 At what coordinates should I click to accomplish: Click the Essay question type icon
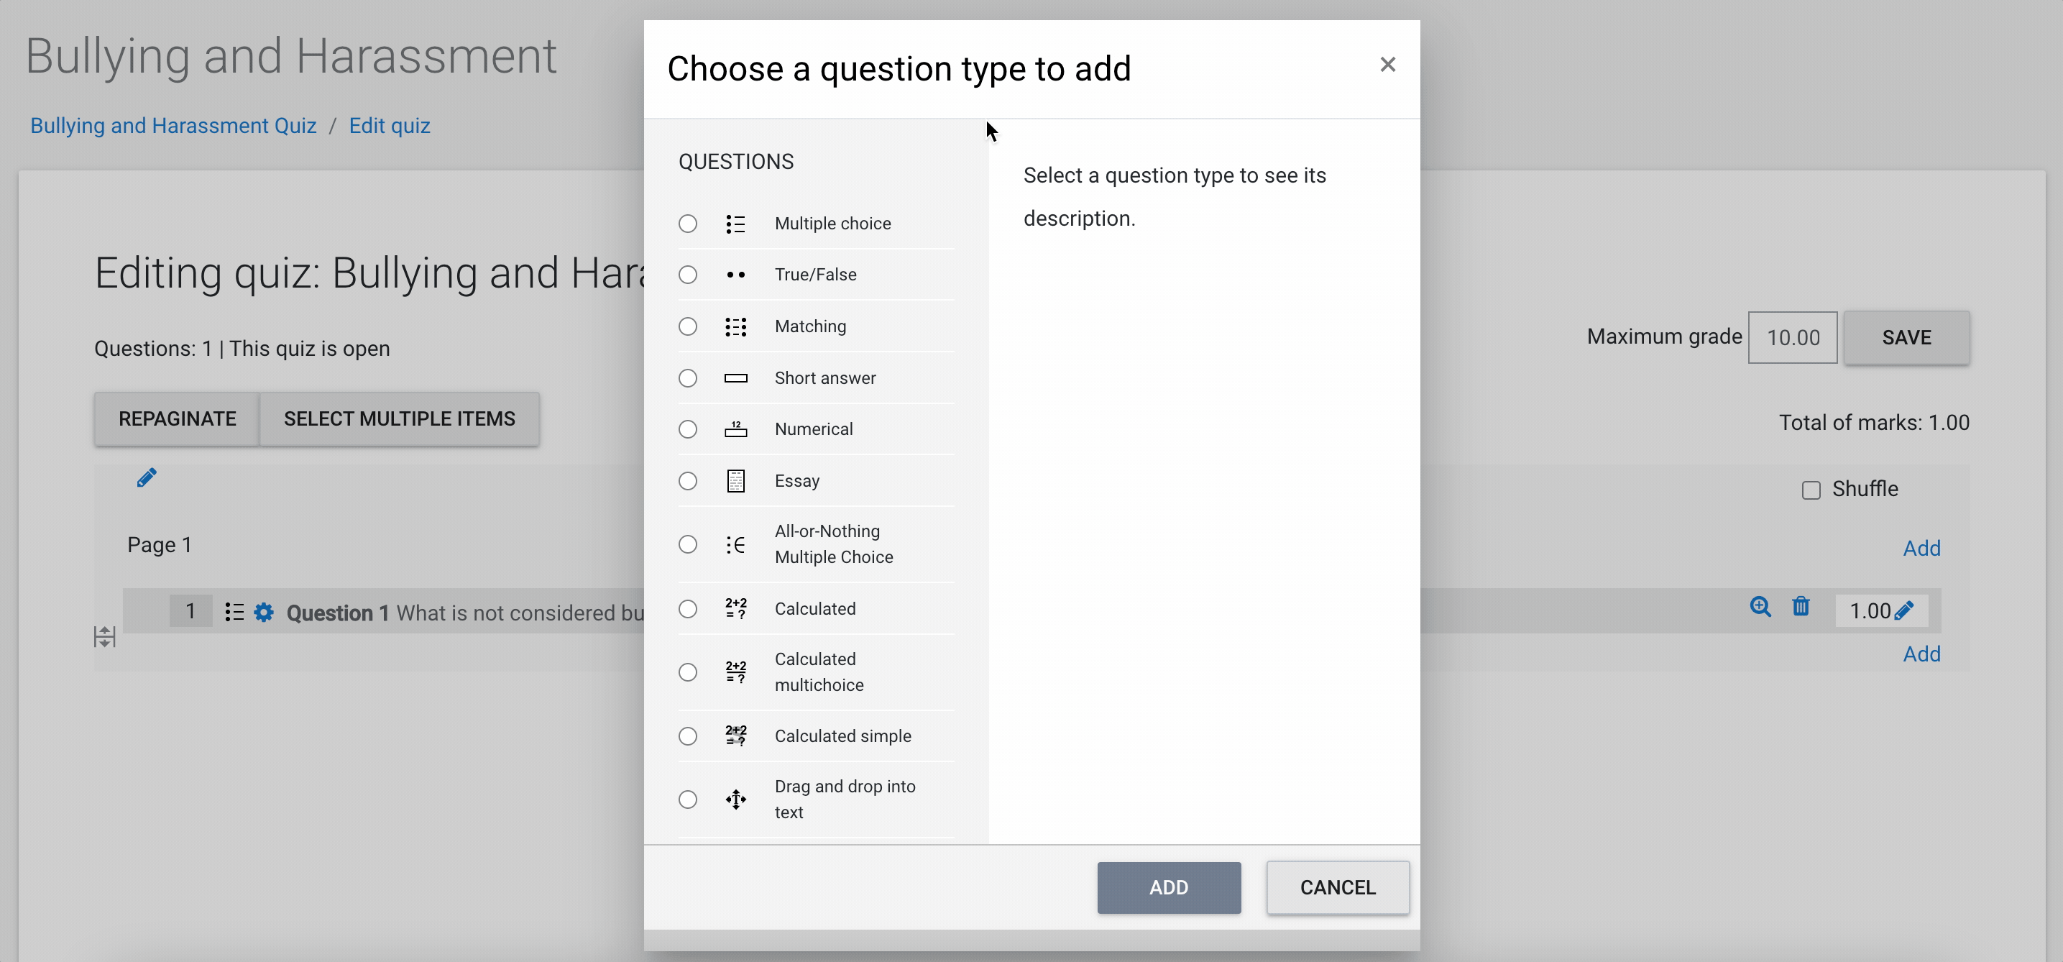(735, 482)
